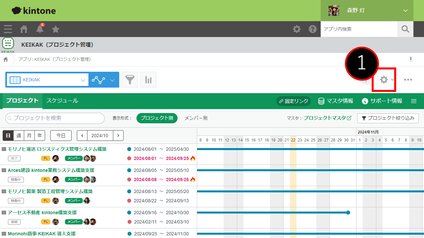The image size is (424, 238).
Task: Select プロジェクト別 display format
Action: 157,118
